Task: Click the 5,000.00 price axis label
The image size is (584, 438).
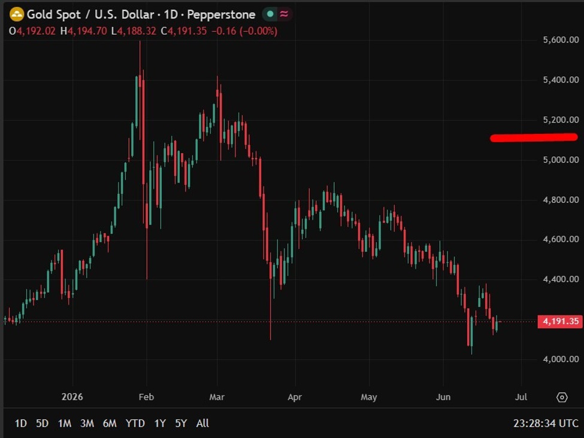Action: (x=561, y=160)
